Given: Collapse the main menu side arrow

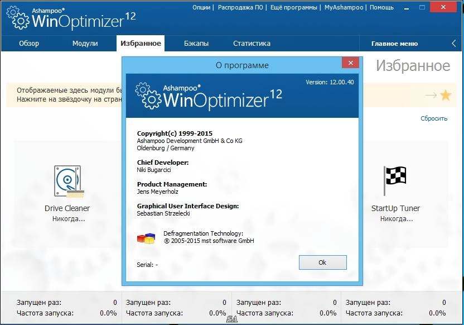Looking at the screenshot, I should click(454, 44).
